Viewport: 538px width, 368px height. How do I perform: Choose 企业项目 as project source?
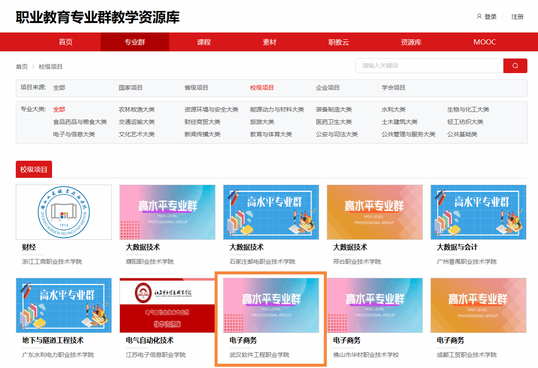pos(328,88)
